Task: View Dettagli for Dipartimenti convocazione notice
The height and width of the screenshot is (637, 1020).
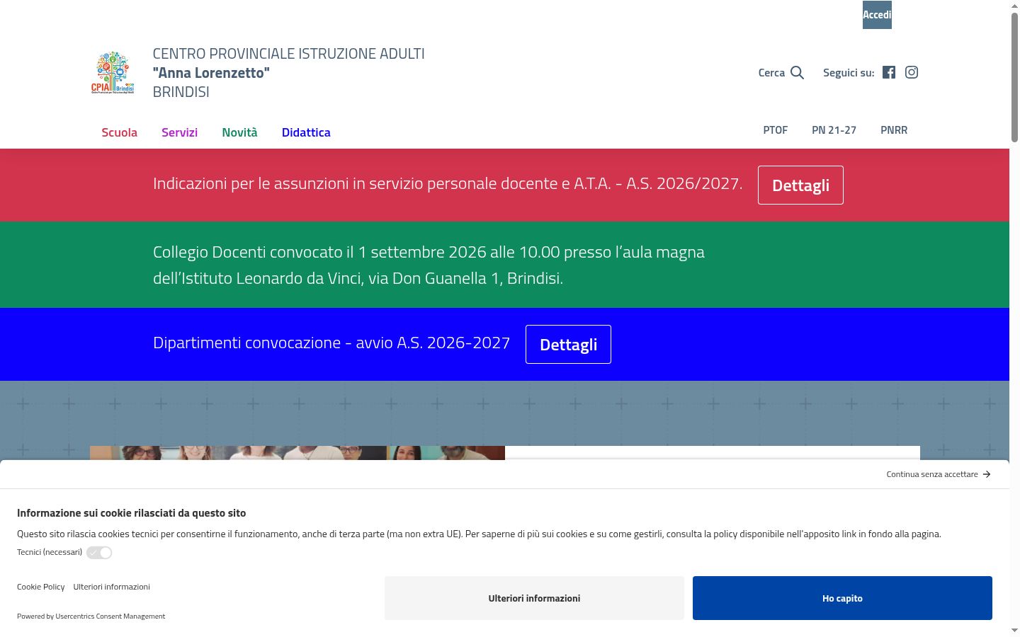Action: [568, 345]
